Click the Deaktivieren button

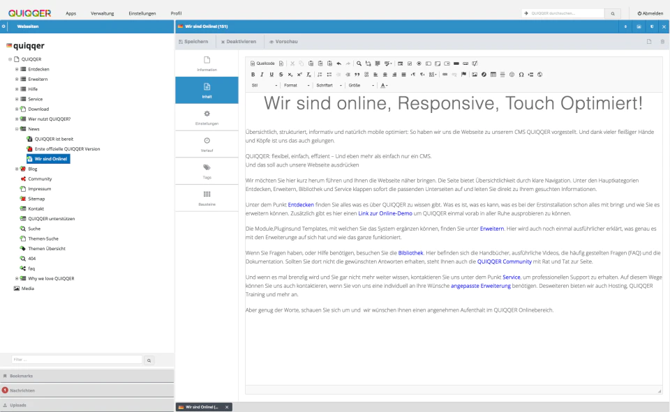pyautogui.click(x=239, y=41)
